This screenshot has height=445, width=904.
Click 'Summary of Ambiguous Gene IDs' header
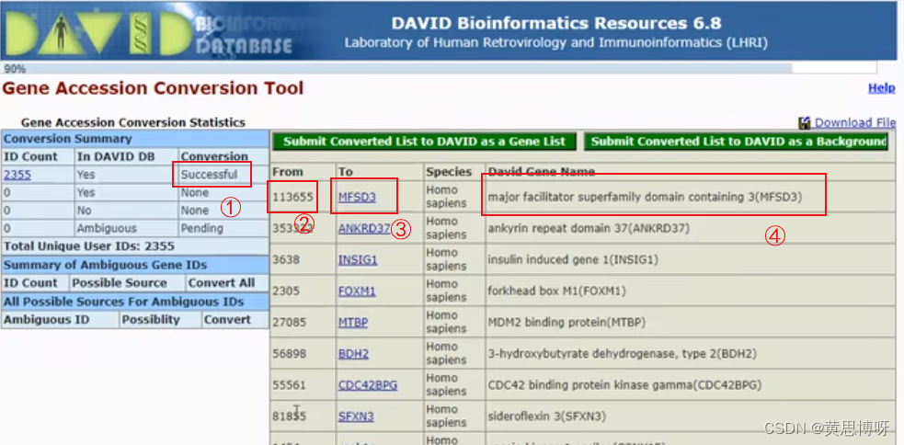135,265
